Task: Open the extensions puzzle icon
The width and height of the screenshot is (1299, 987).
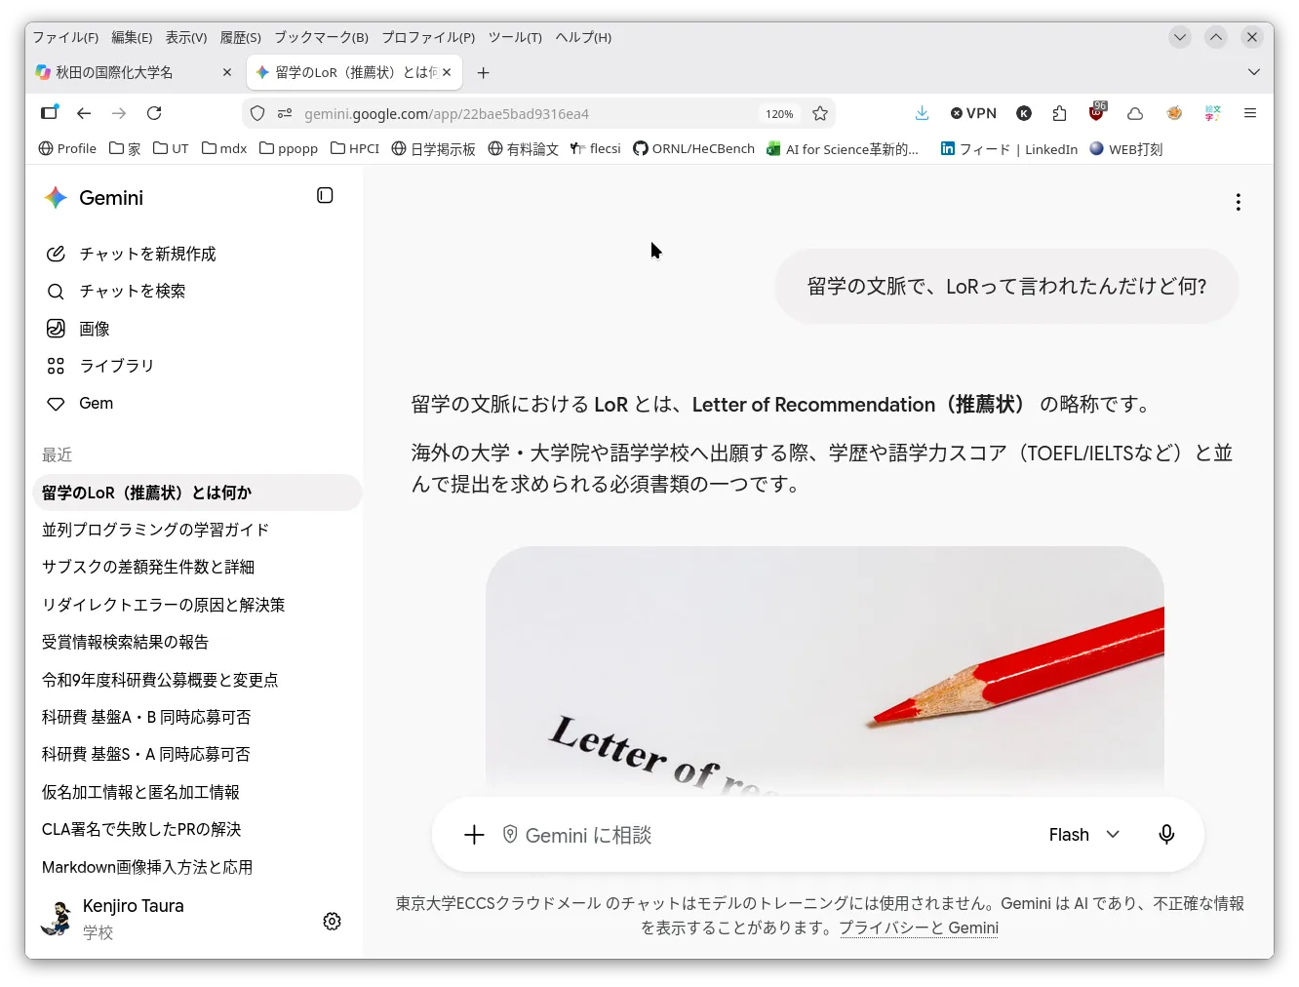Action: 1060,113
